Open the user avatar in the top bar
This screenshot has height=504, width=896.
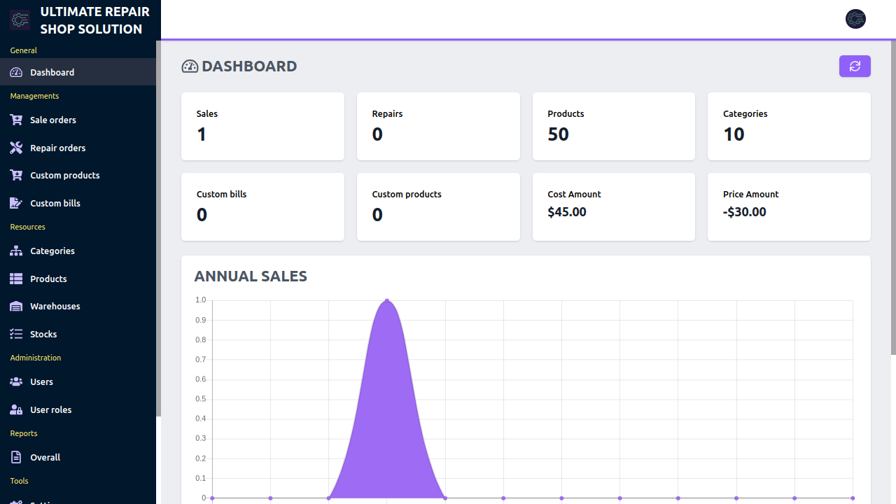[855, 19]
